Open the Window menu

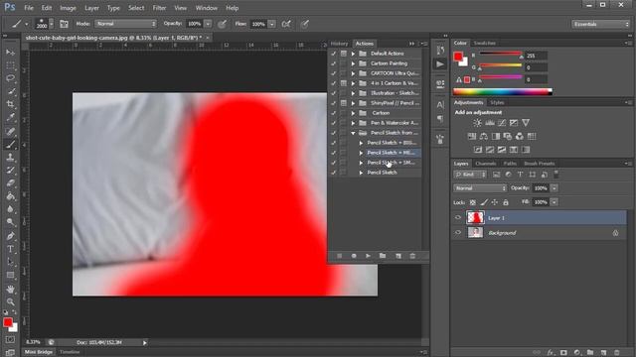(206, 8)
